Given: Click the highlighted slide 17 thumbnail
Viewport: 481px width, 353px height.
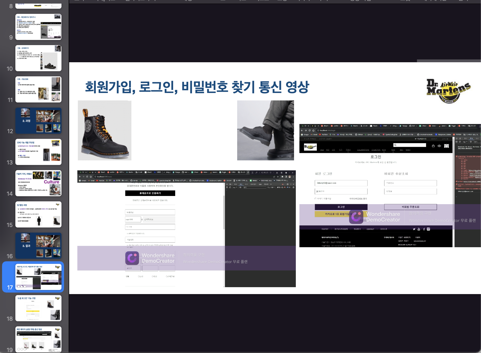Looking at the screenshot, I should point(38,277).
